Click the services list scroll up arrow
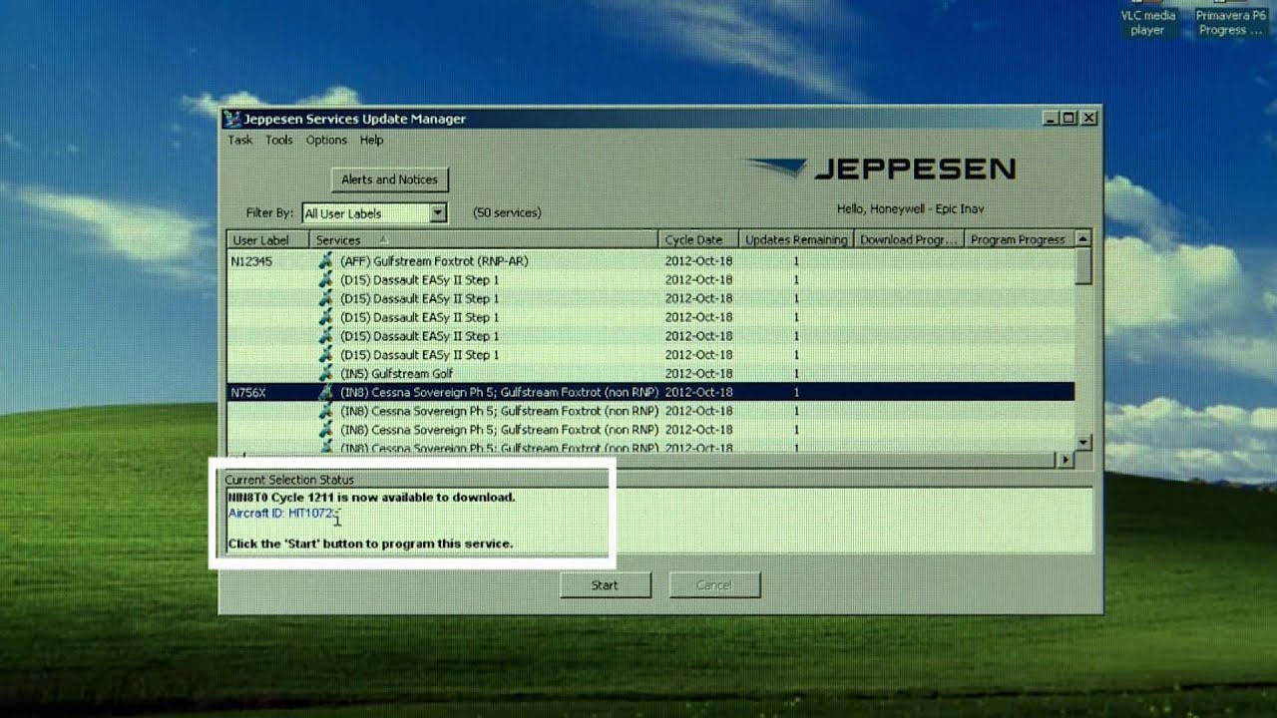1277x718 pixels. tap(1082, 239)
